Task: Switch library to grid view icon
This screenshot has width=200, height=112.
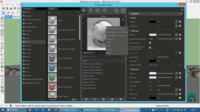Action: tap(76, 100)
